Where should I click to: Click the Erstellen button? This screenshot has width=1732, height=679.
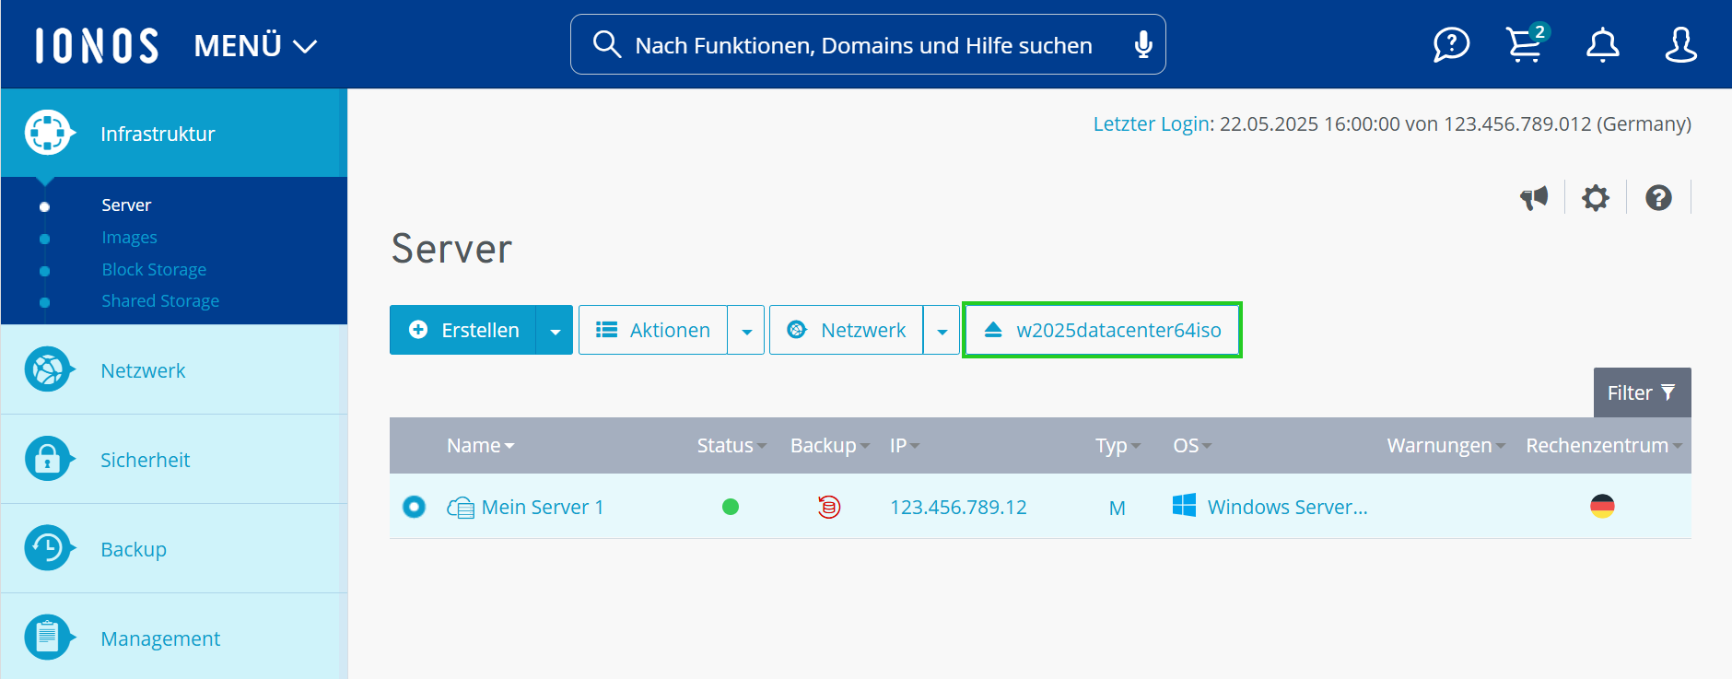[x=463, y=330]
